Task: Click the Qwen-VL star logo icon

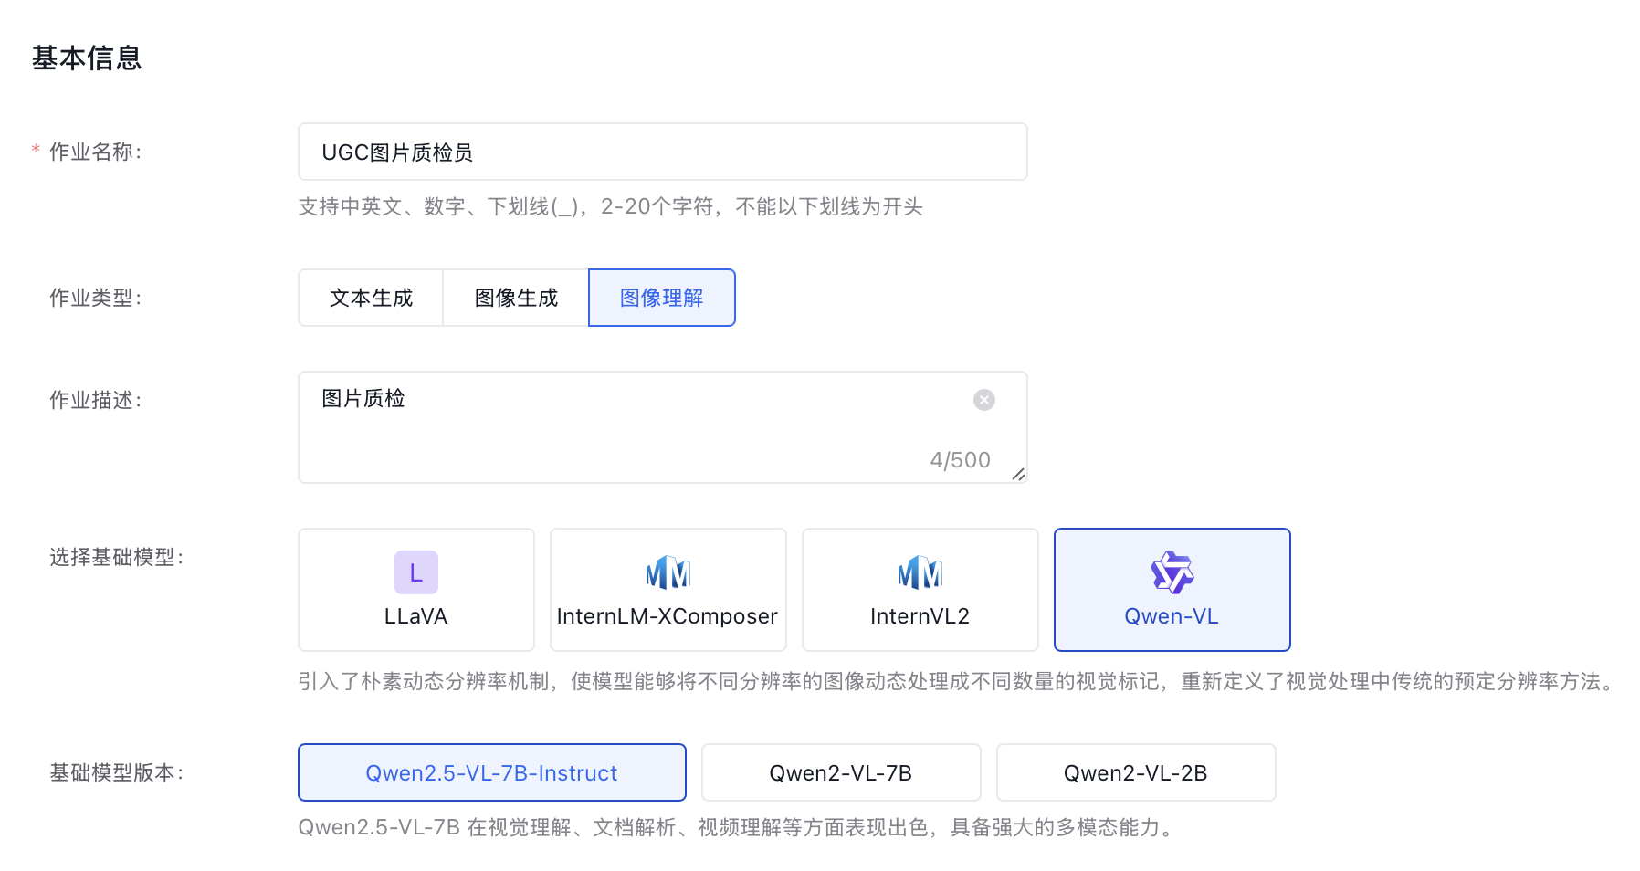Action: (1172, 572)
